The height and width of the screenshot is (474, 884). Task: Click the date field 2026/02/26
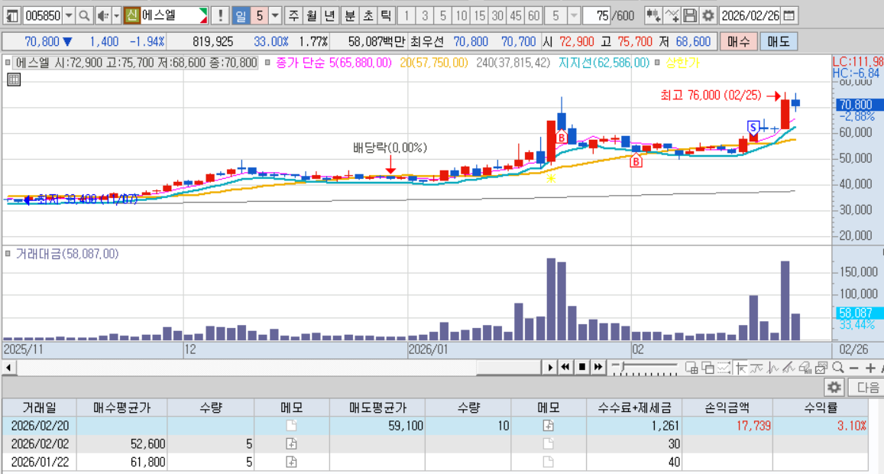750,16
